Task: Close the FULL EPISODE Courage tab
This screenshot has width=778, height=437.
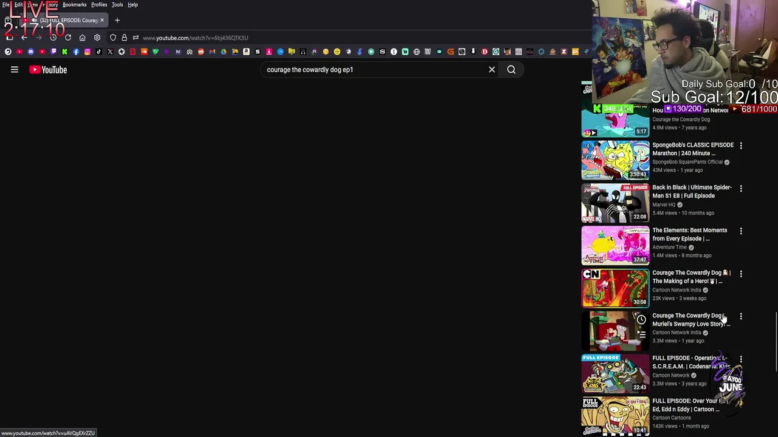Action: tap(102, 20)
